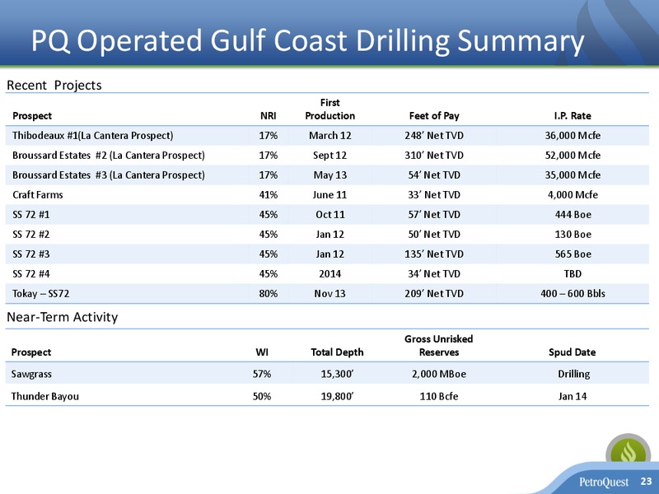The width and height of the screenshot is (659, 494).
Task: Click the '565 Boe' I.P. rate value
Action: click(x=573, y=254)
